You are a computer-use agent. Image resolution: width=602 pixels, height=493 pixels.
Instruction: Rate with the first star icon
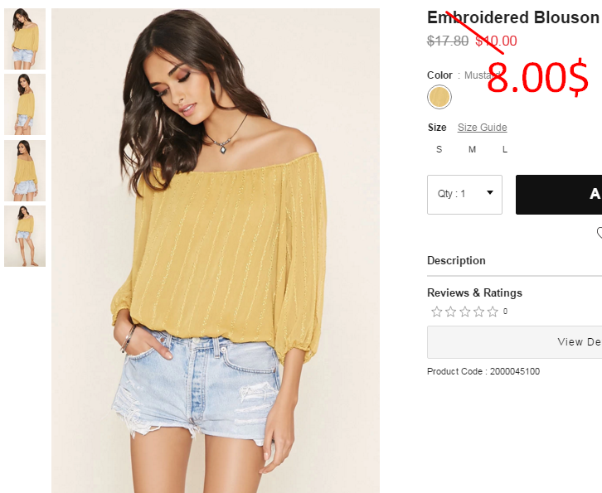(x=436, y=312)
